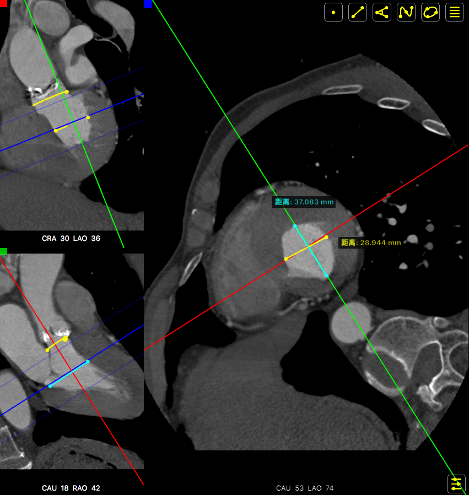Open the display settings sliders icon
469x495 pixels.
[x=456, y=484]
